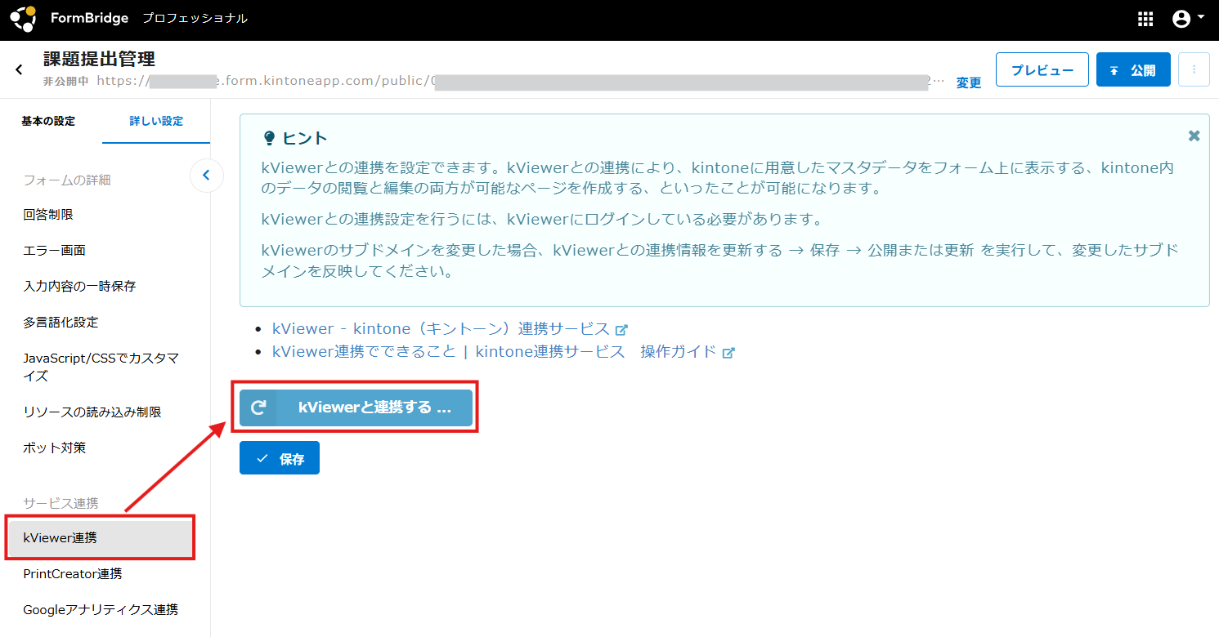The height and width of the screenshot is (637, 1219).
Task: Open the user account dropdown
Action: pyautogui.click(x=1188, y=19)
